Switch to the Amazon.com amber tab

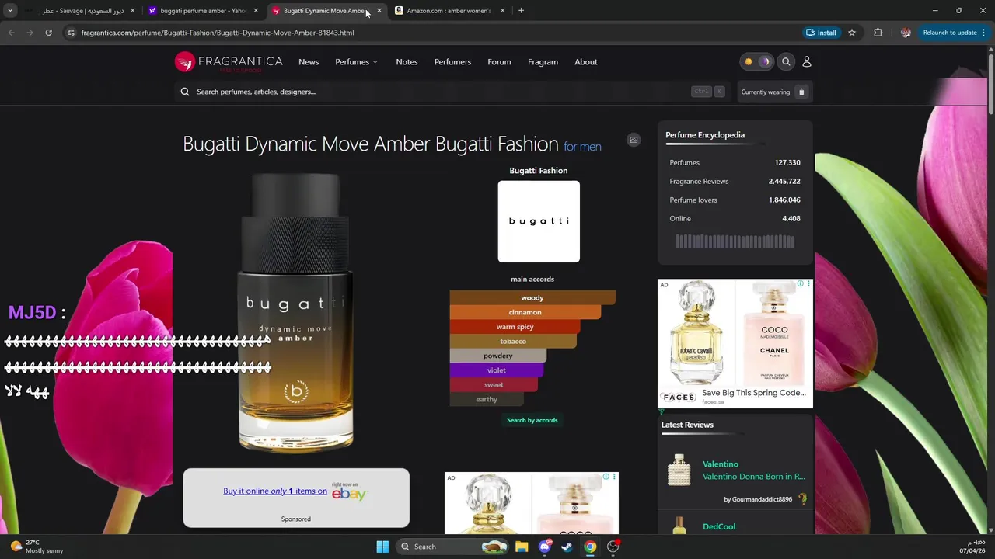tap(449, 11)
